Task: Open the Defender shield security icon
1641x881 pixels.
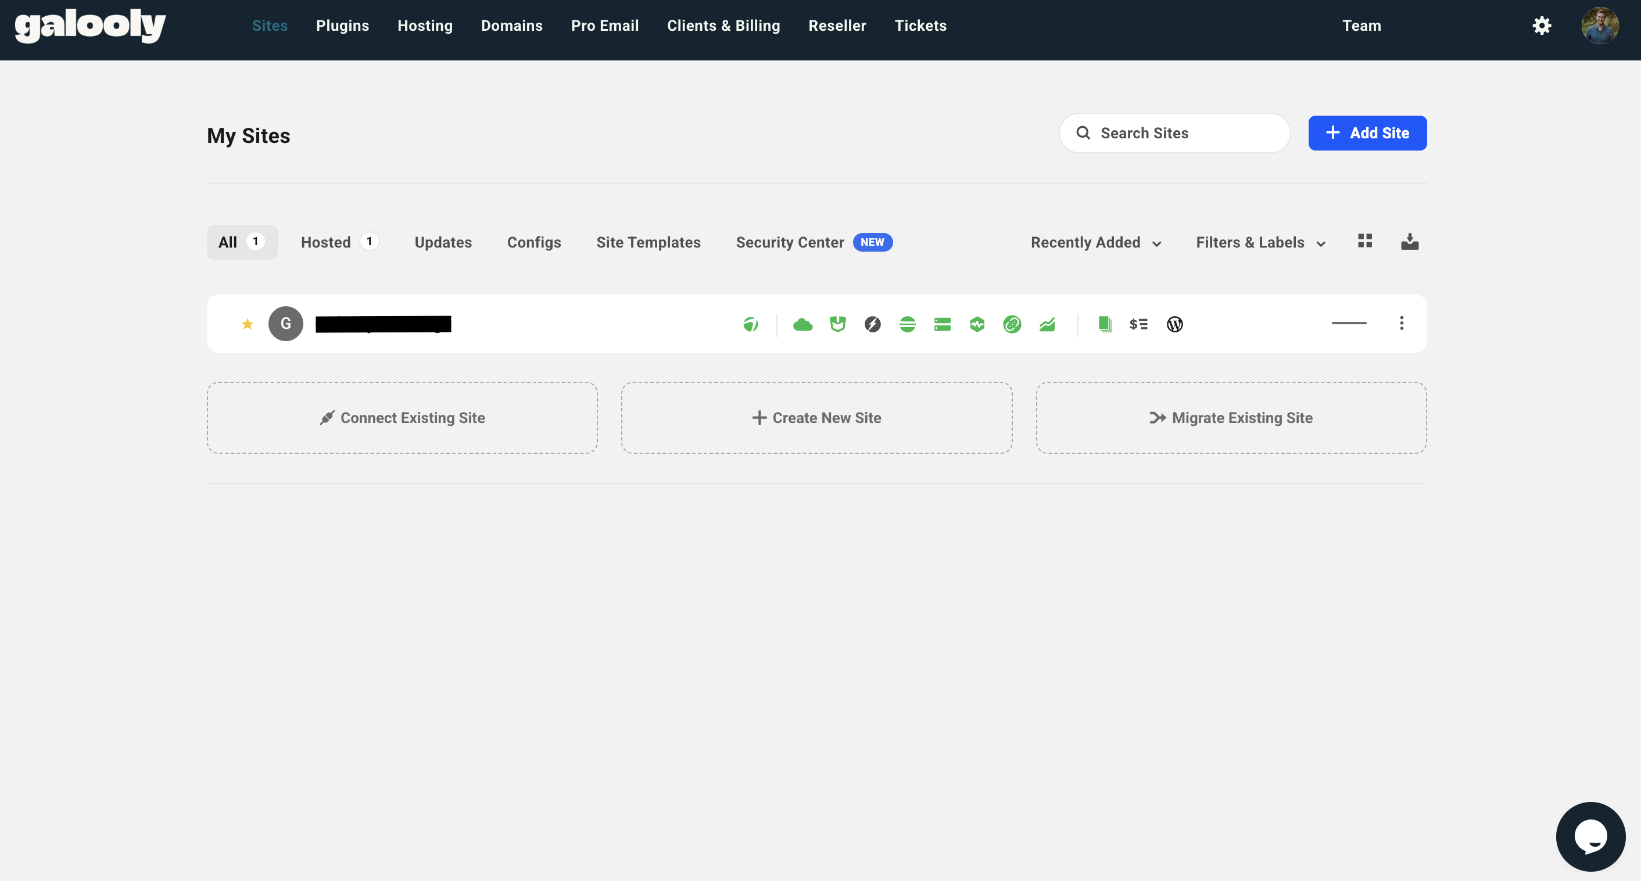Action: coord(838,324)
